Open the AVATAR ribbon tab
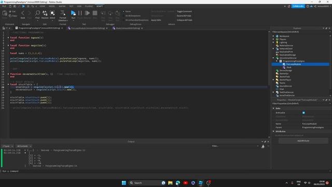 pyautogui.click(x=62, y=6)
